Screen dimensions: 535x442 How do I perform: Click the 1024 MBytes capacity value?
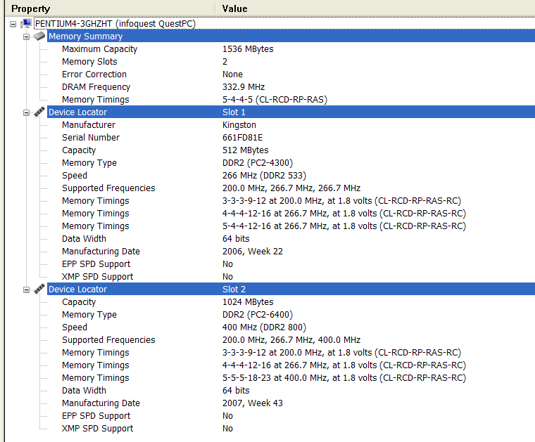pyautogui.click(x=248, y=302)
